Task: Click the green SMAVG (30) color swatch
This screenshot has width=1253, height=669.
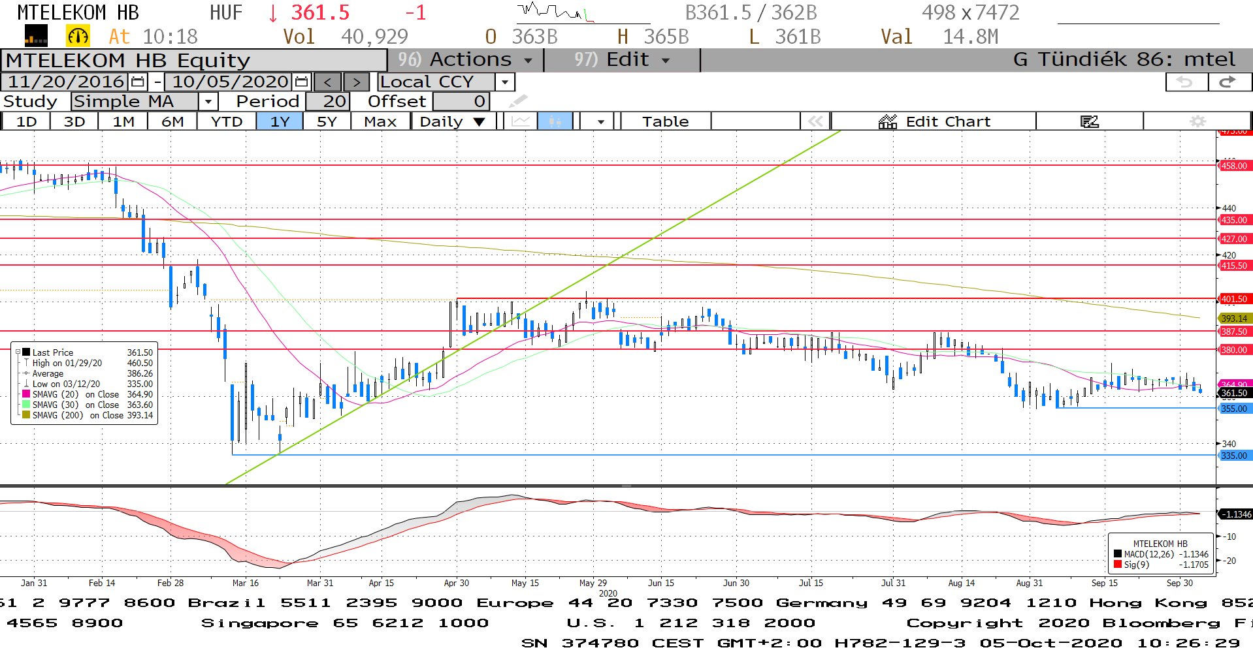Action: pos(26,405)
